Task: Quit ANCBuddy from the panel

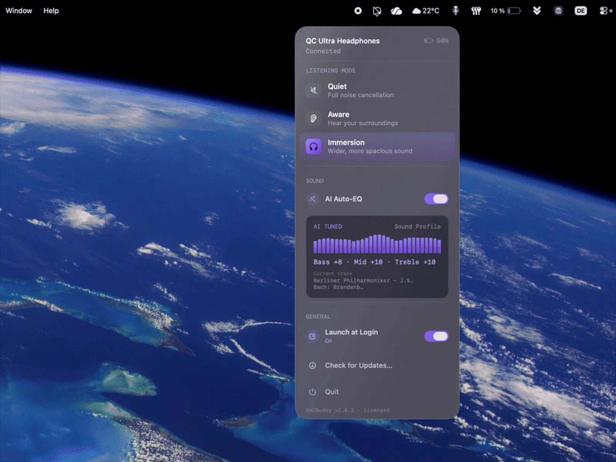Action: (331, 392)
